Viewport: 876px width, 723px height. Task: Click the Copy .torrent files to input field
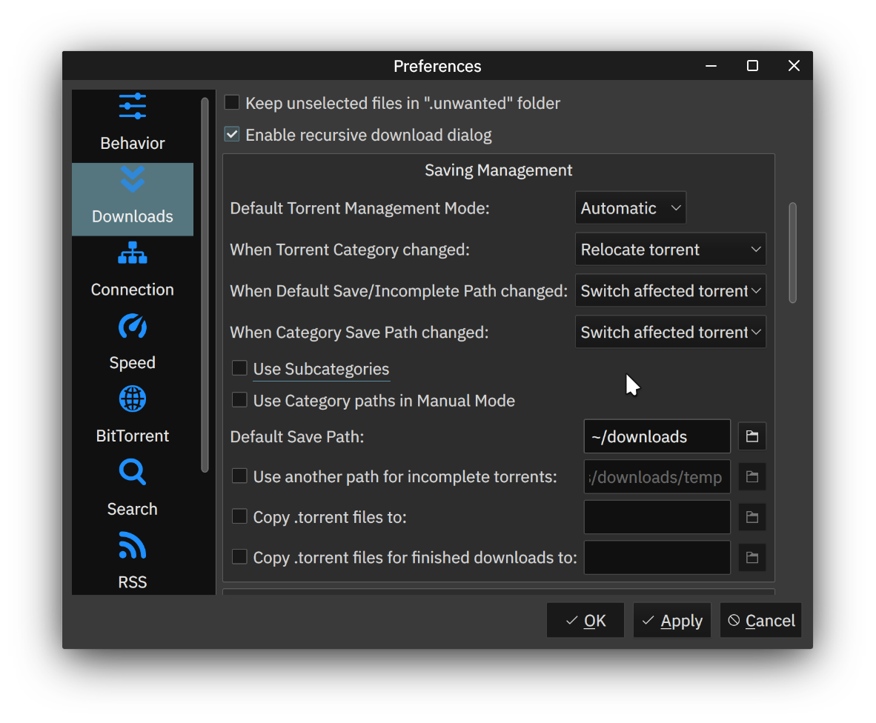tap(657, 517)
